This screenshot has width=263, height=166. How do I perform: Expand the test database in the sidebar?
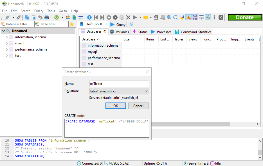pyautogui.click(x=6, y=56)
